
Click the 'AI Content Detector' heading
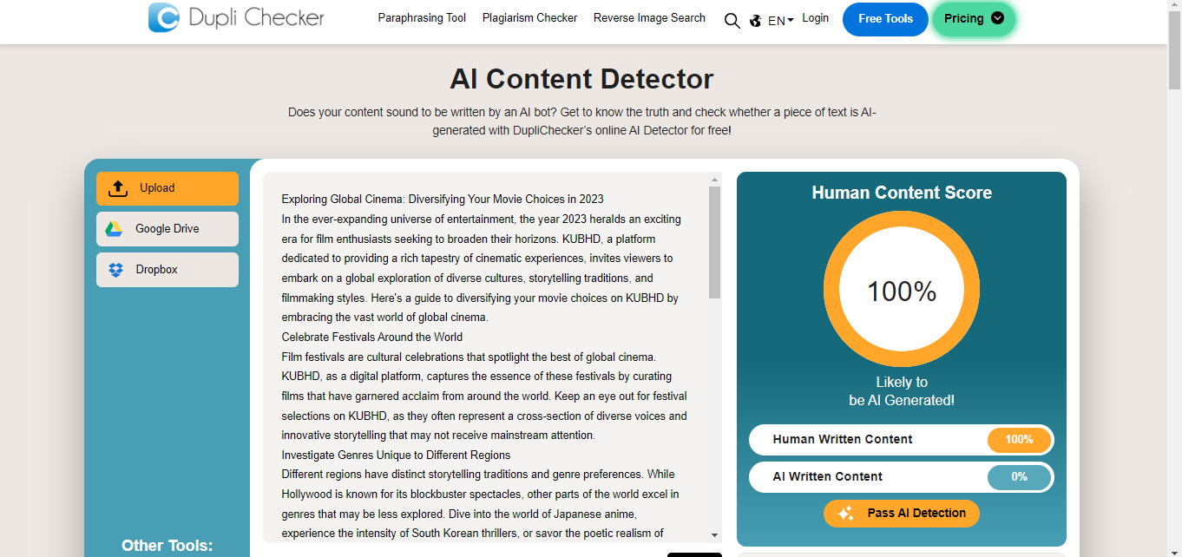point(581,79)
